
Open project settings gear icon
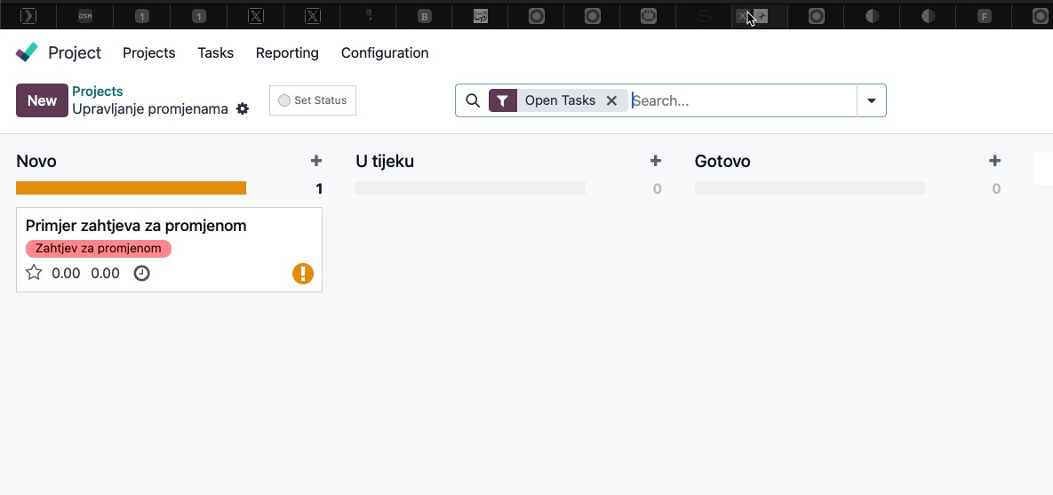point(243,109)
